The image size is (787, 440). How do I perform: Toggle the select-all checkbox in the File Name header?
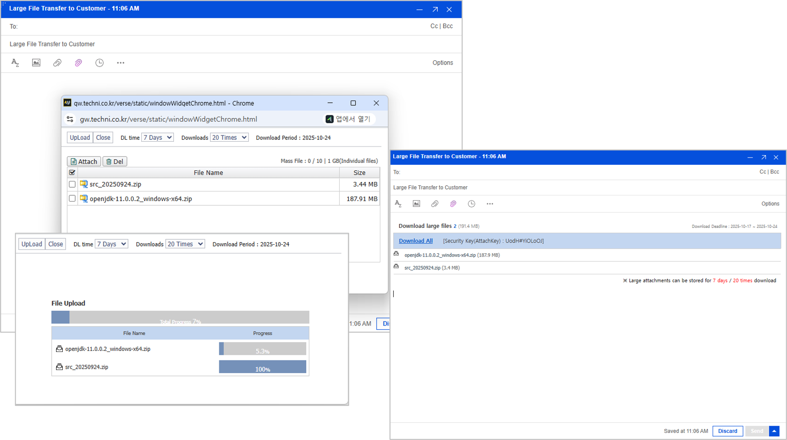pyautogui.click(x=72, y=172)
